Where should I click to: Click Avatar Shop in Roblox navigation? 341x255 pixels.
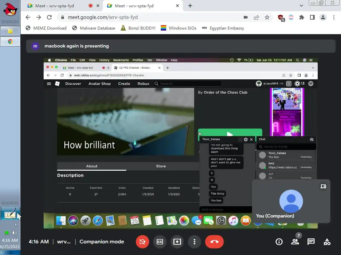99,84
